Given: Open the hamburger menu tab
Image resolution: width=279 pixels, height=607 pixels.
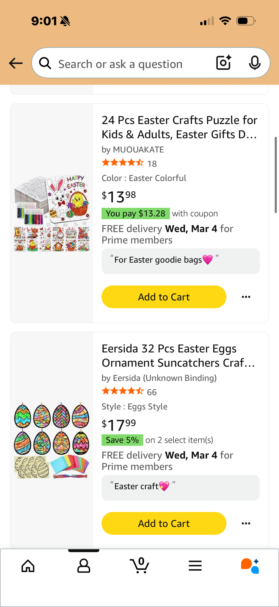Looking at the screenshot, I should pos(195,566).
